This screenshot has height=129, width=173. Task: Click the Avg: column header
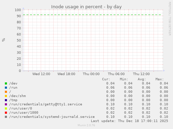click(142, 79)
